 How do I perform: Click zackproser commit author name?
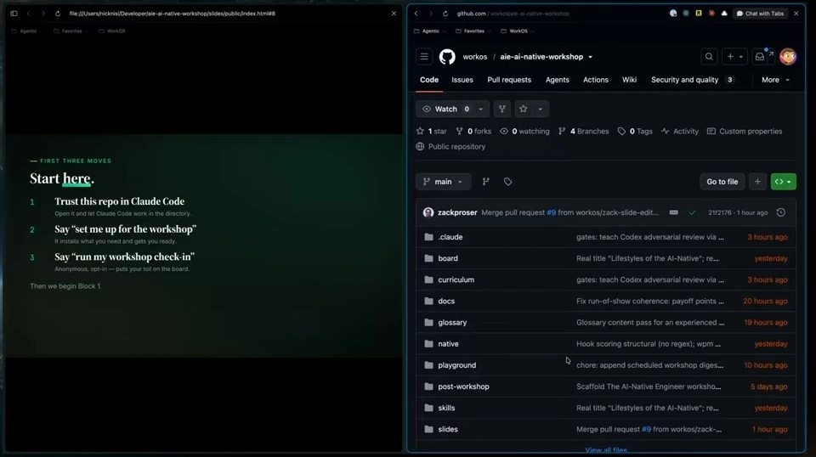tap(457, 212)
